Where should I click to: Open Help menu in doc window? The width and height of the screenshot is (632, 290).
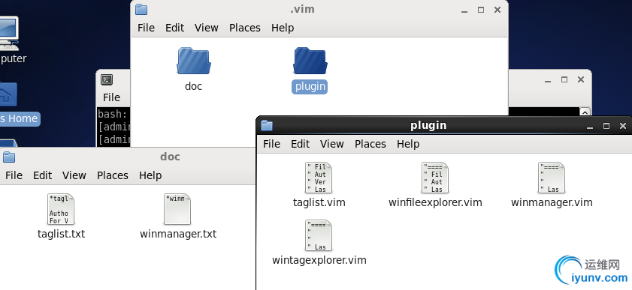coord(150,175)
